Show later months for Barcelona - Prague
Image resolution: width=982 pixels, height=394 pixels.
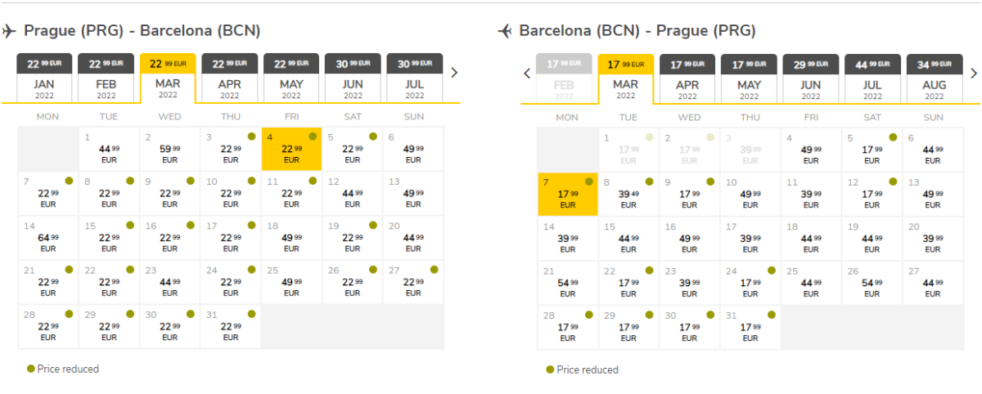tap(974, 73)
